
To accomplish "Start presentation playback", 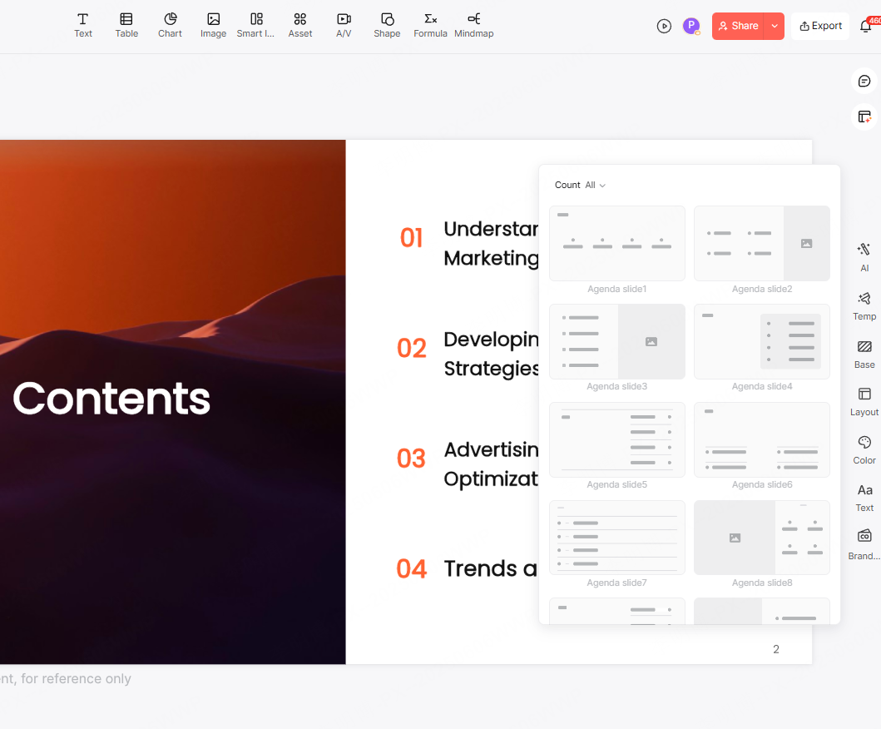I will pyautogui.click(x=664, y=26).
